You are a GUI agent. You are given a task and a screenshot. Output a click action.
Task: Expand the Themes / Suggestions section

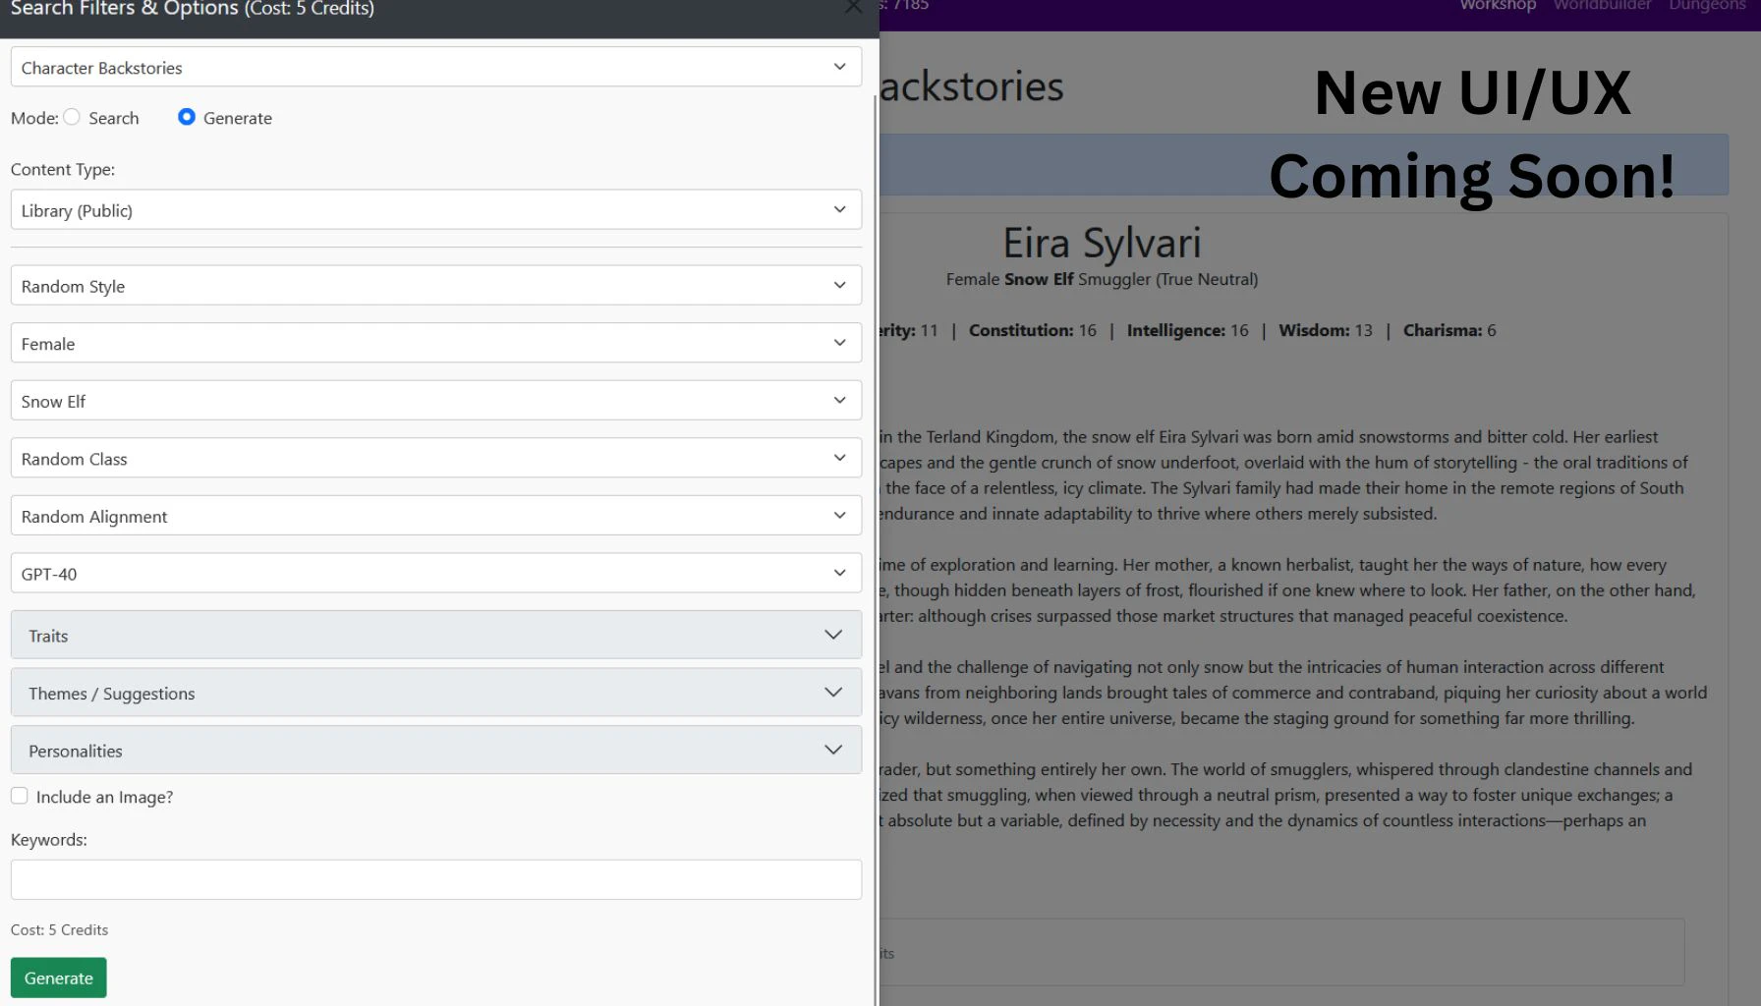click(x=435, y=693)
